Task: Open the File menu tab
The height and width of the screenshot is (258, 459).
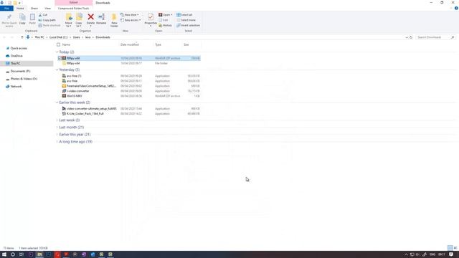Action: pos(6,9)
